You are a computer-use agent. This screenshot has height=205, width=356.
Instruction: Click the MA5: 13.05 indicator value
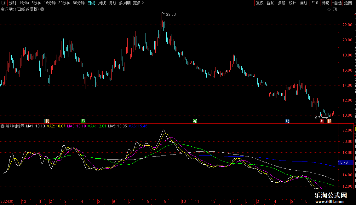pos(118,126)
